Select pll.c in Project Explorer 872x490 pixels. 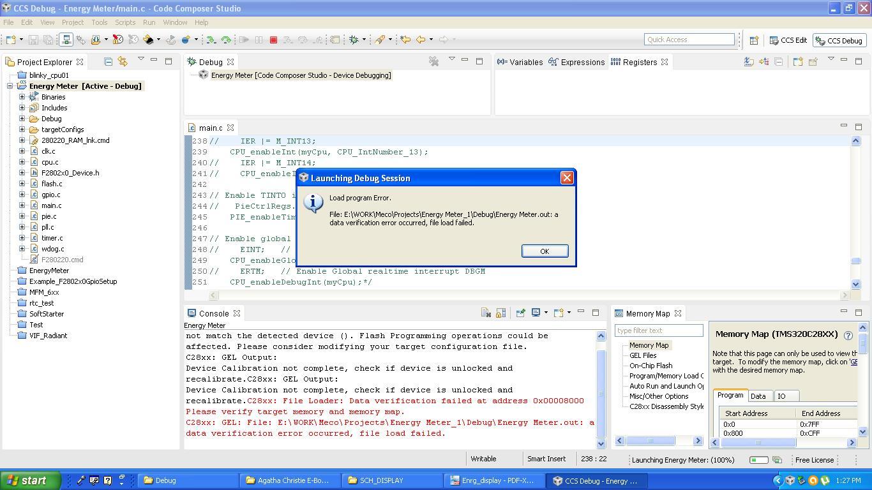click(x=48, y=227)
